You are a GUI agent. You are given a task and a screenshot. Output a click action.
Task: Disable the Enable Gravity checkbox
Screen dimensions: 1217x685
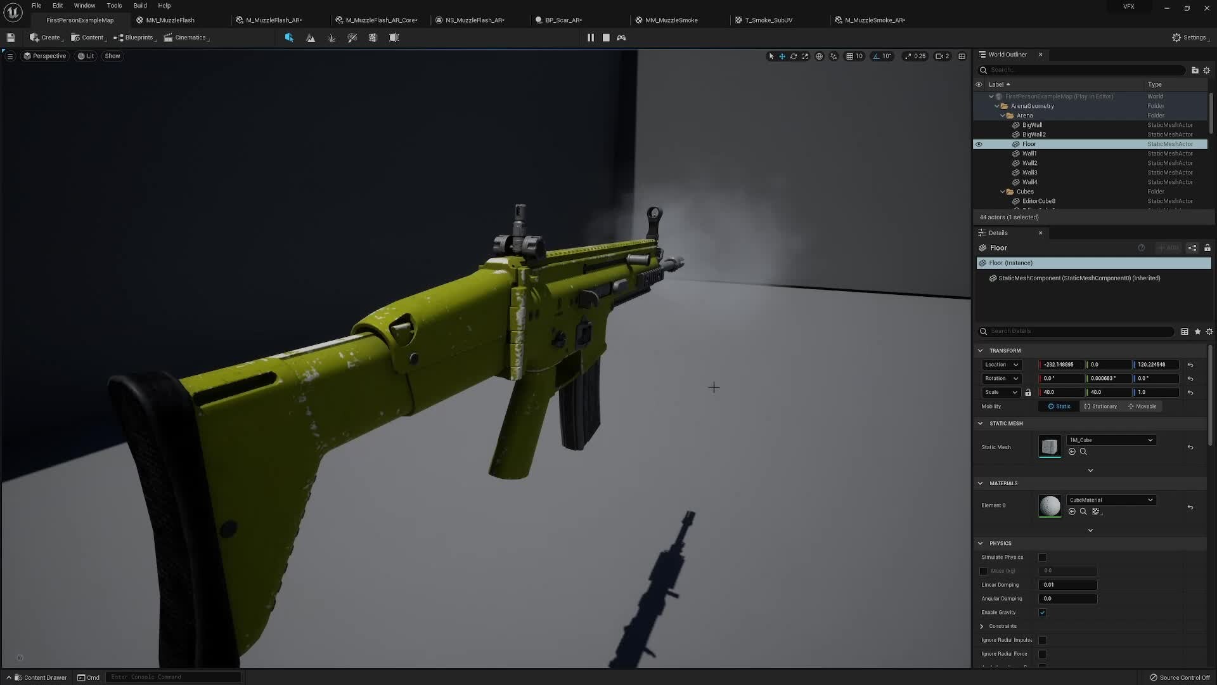click(x=1043, y=612)
